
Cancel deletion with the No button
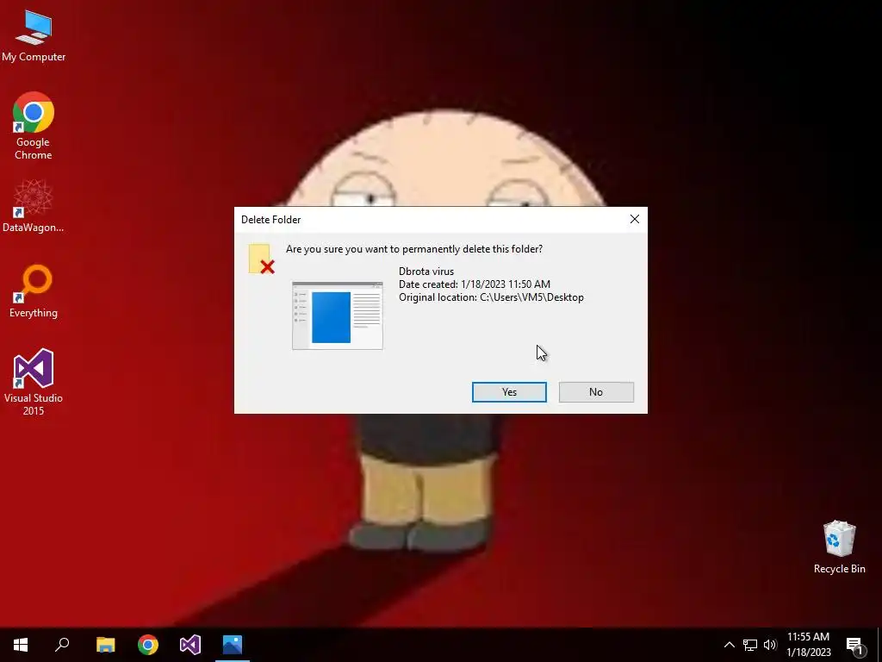[596, 392]
